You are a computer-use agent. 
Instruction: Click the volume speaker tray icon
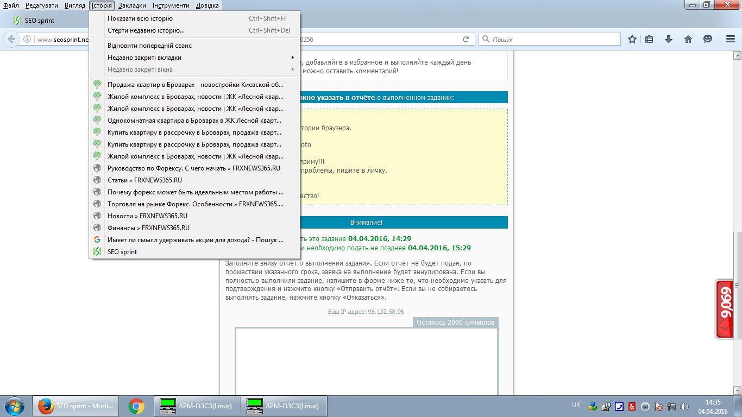click(684, 406)
